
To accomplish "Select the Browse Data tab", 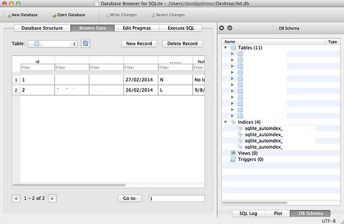I will [x=92, y=28].
